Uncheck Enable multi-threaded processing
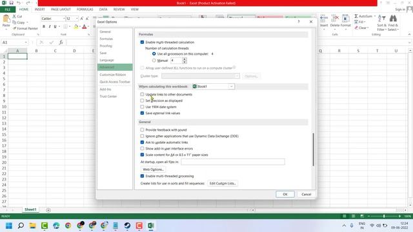This screenshot has height=232, width=413. coord(142,176)
